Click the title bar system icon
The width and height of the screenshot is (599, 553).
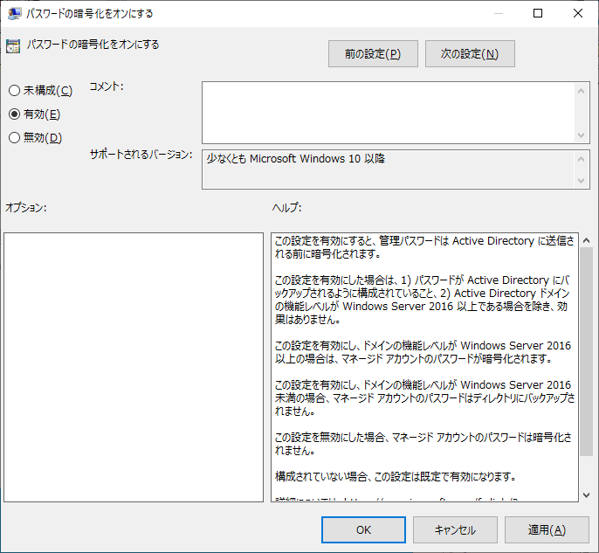13,13
